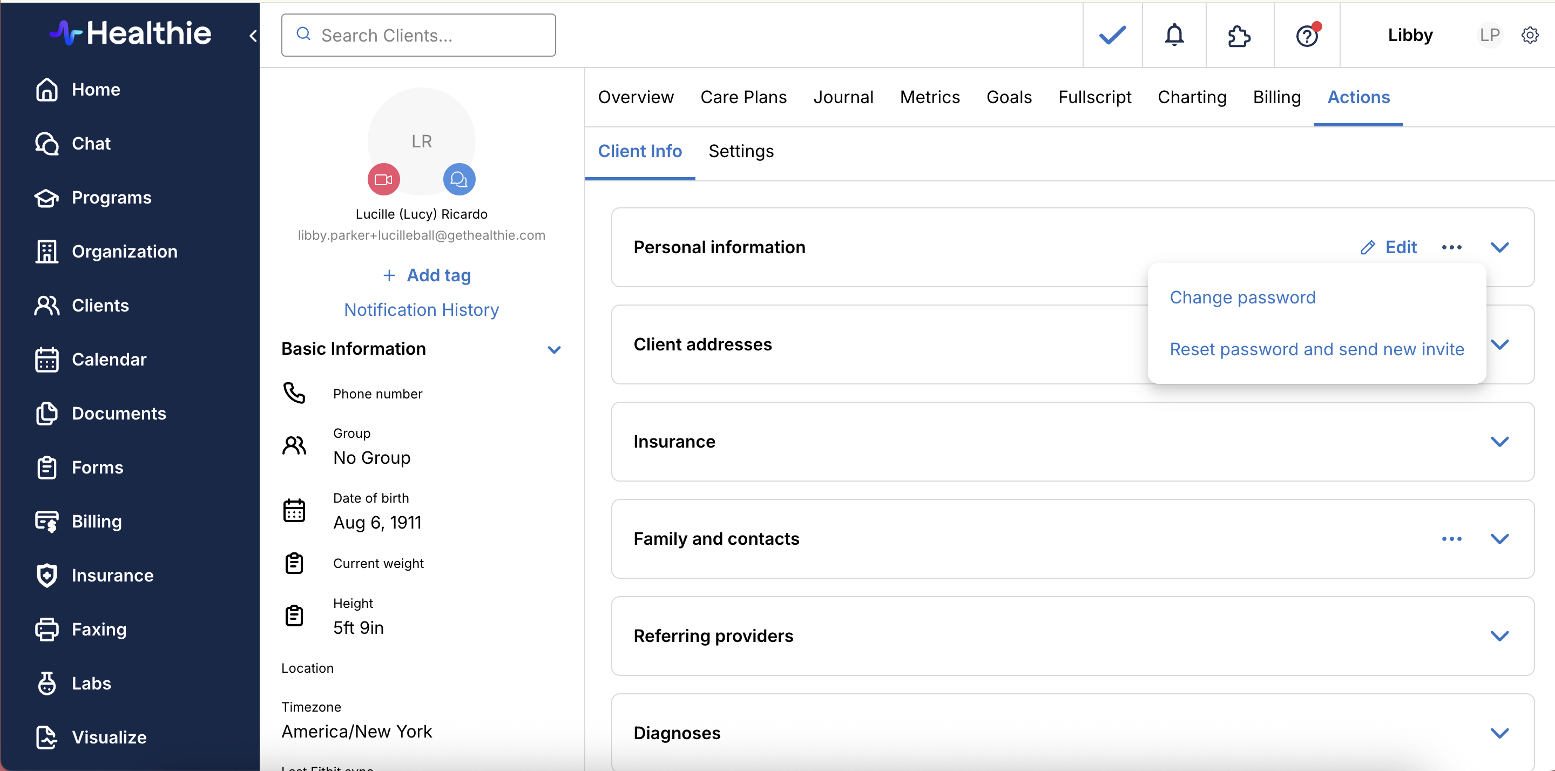The height and width of the screenshot is (771, 1555).
Task: Go to Faxing in the sidebar
Action: (x=98, y=629)
